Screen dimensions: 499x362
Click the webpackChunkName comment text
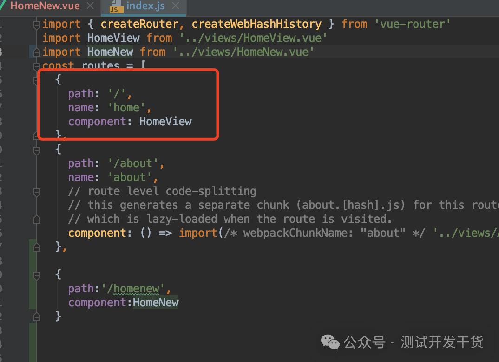click(325, 233)
